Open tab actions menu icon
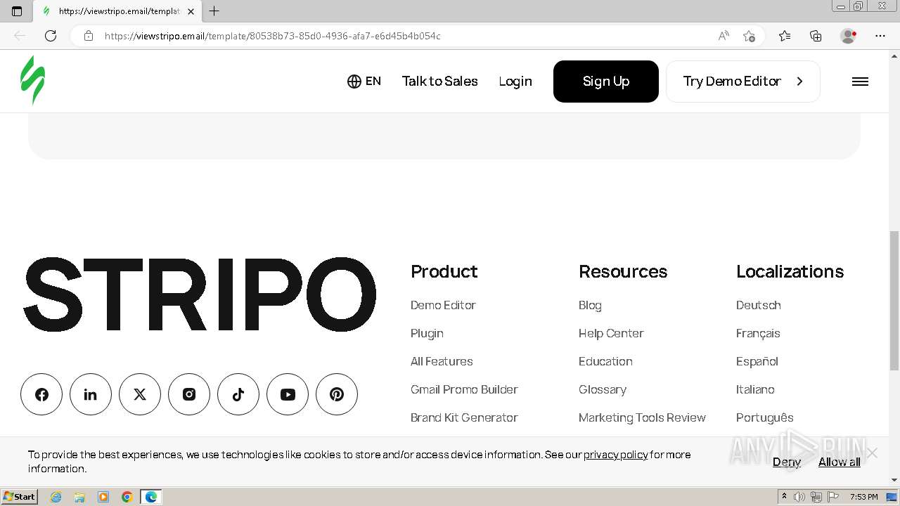Viewport: 900px width, 506px height. 17,11
